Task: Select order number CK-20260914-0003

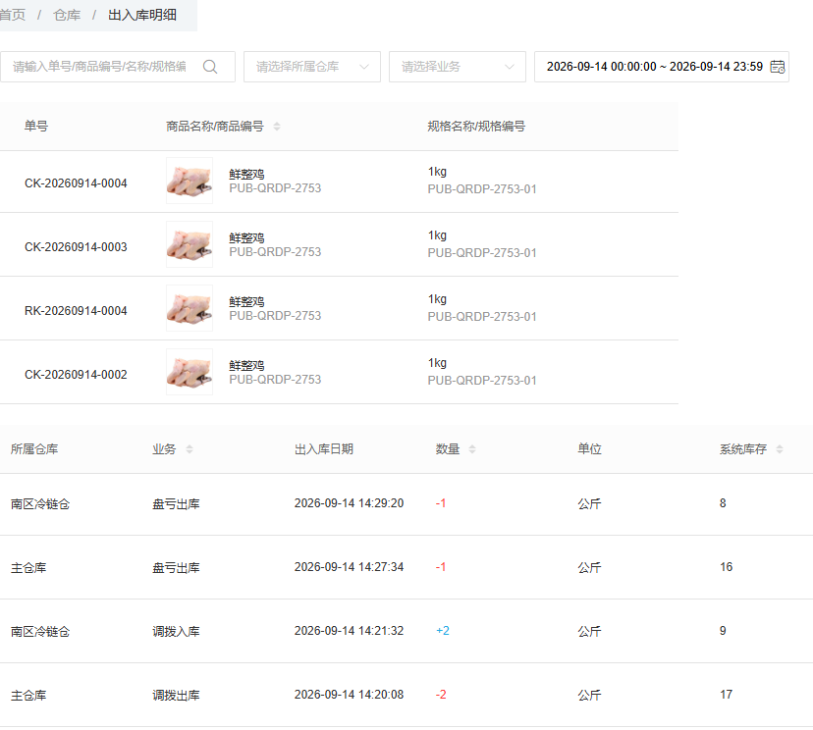Action: pyautogui.click(x=76, y=247)
